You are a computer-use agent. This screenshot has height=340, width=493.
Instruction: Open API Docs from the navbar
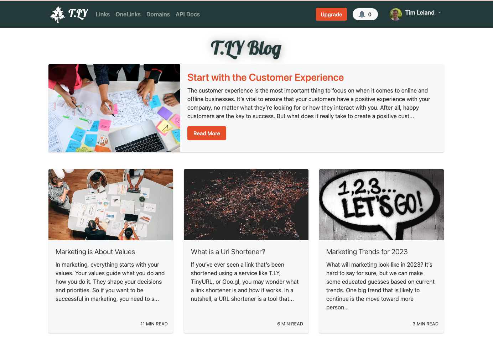[188, 14]
